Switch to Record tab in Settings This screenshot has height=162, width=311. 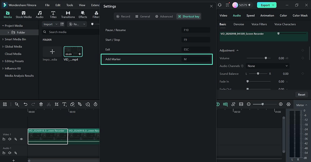pyautogui.click(x=123, y=16)
